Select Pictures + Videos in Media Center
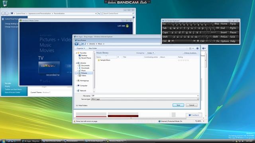255x143 pixels. [56, 40]
